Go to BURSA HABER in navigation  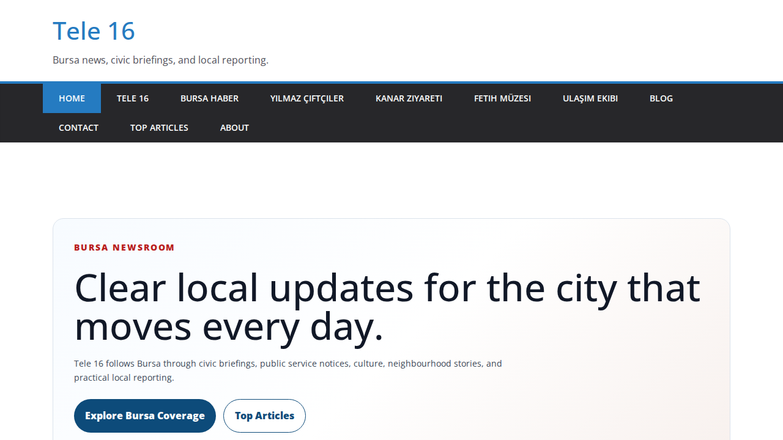tap(209, 98)
